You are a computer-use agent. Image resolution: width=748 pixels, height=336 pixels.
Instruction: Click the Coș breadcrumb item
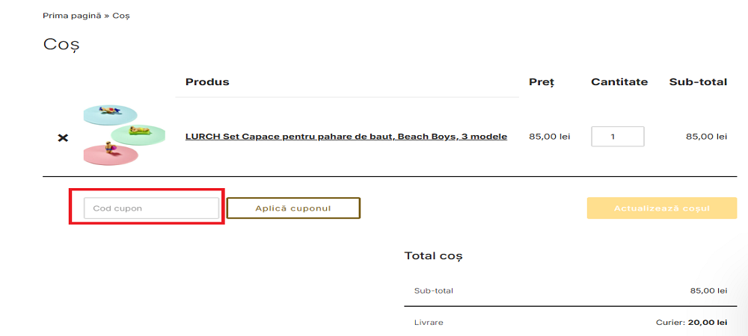pos(121,16)
